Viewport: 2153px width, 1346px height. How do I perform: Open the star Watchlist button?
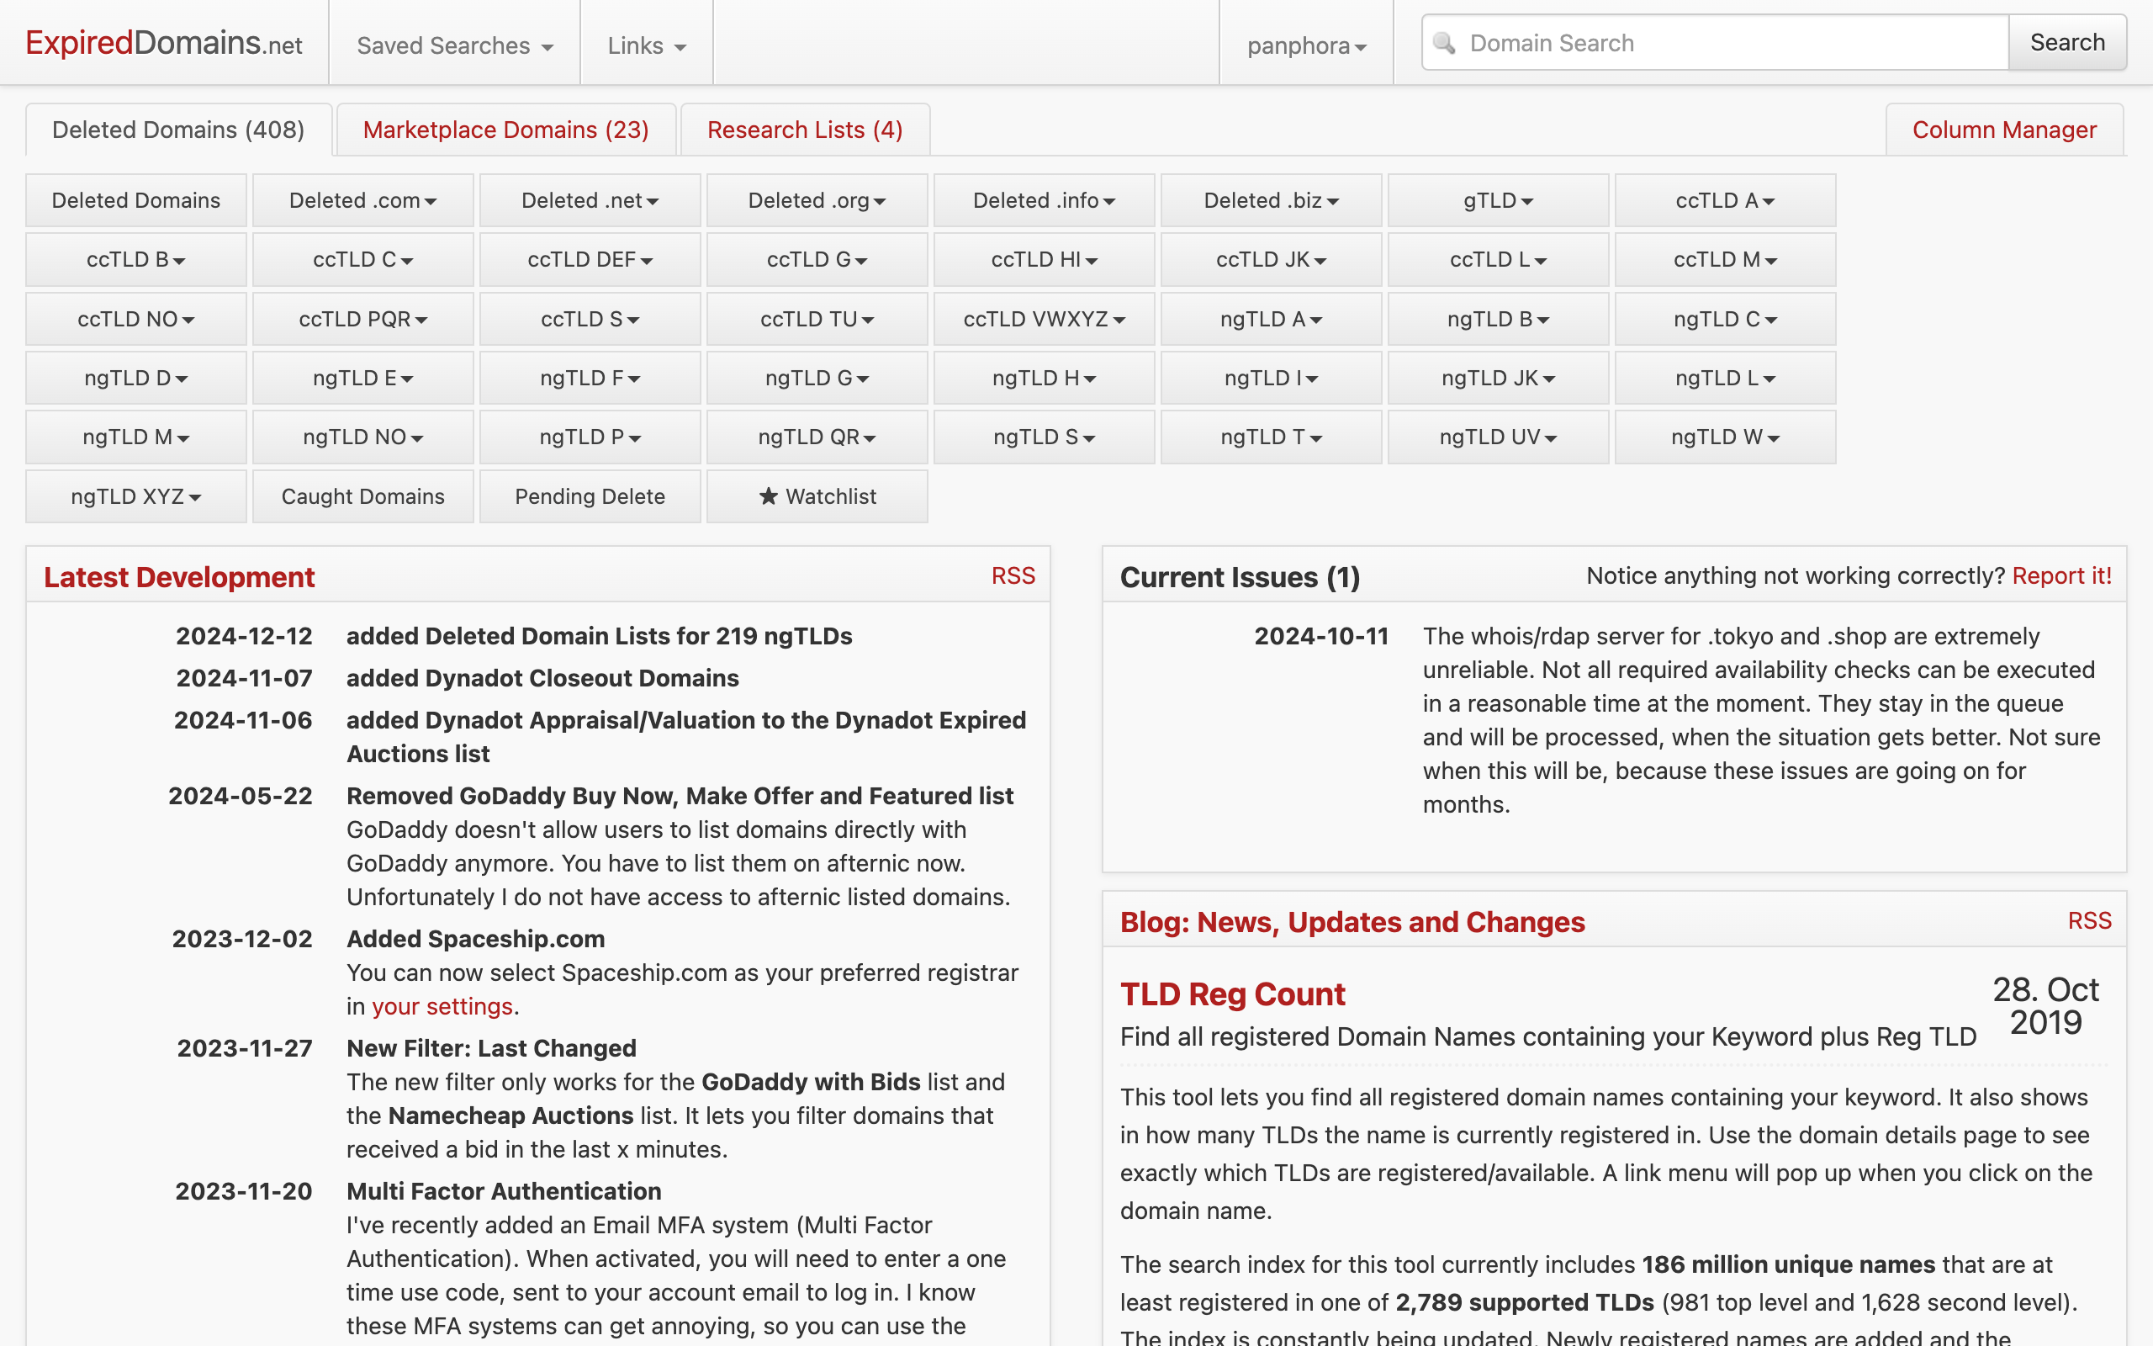click(x=817, y=496)
